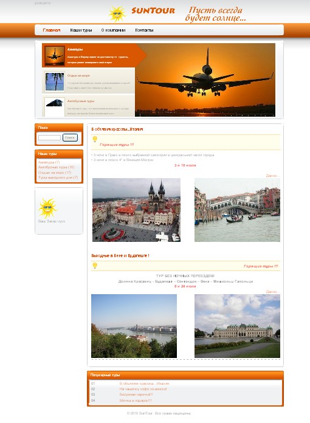Open popular tour 04 link

tap(136, 401)
